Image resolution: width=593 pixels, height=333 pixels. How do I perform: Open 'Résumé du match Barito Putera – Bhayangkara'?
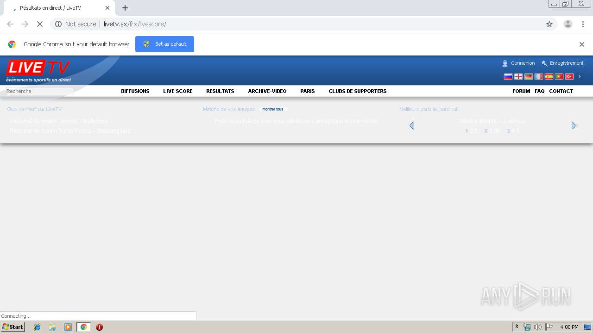click(70, 131)
